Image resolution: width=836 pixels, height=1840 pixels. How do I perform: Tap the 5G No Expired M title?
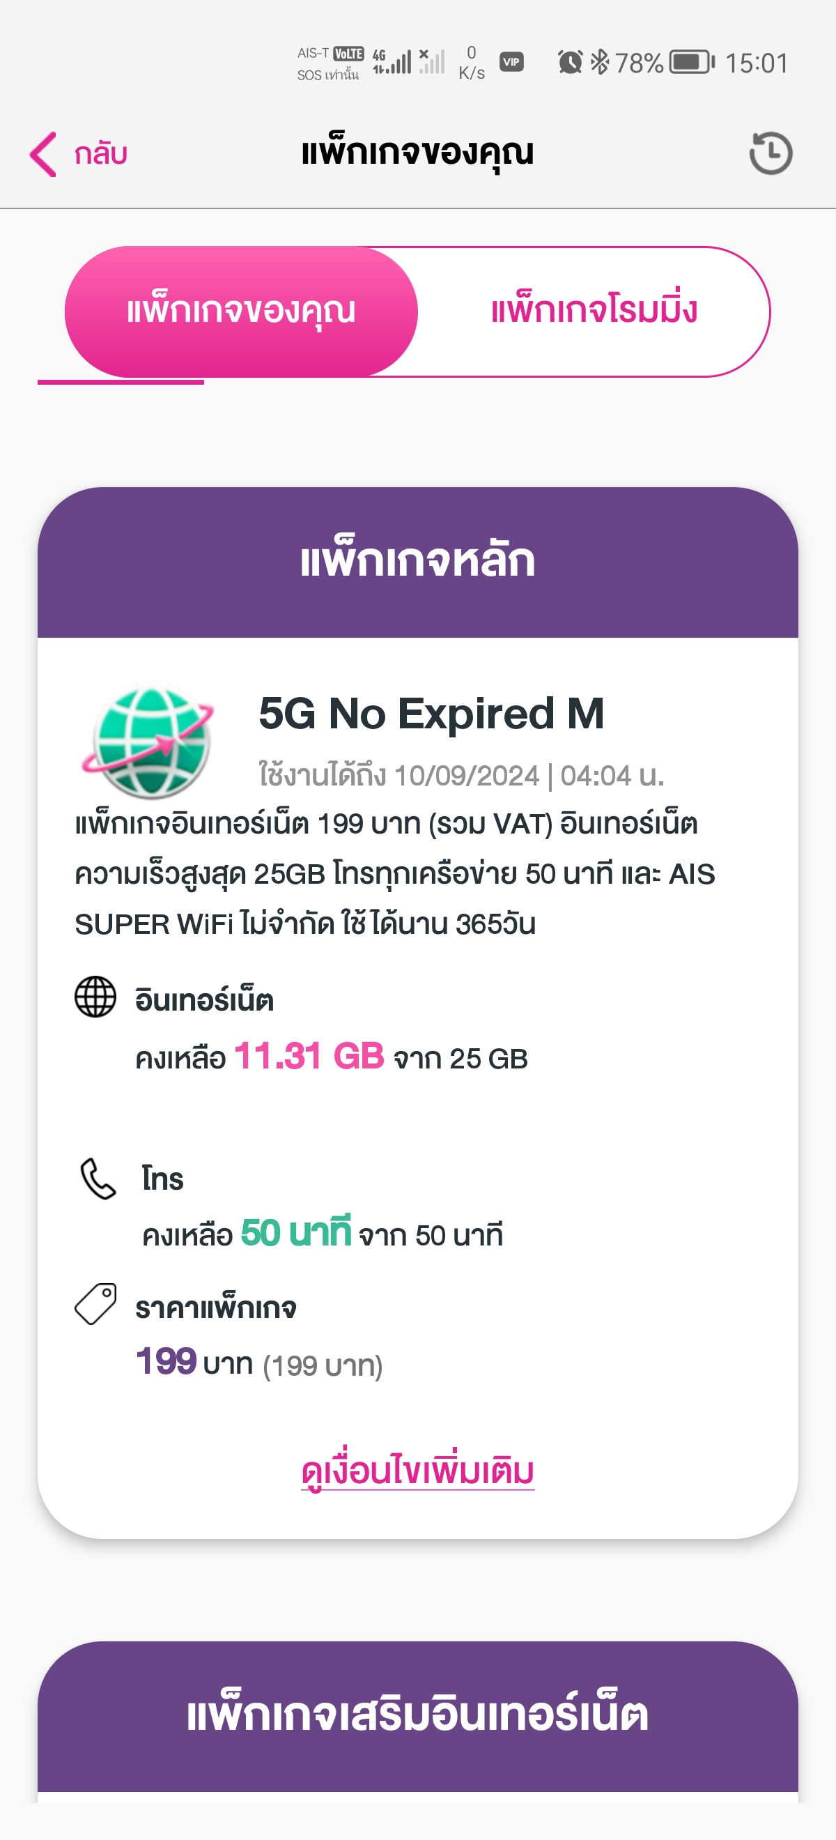pyautogui.click(x=431, y=713)
